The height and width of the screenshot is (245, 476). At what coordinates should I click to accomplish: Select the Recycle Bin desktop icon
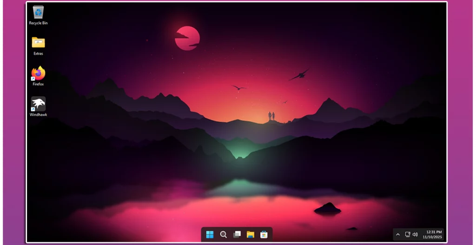coord(38,12)
